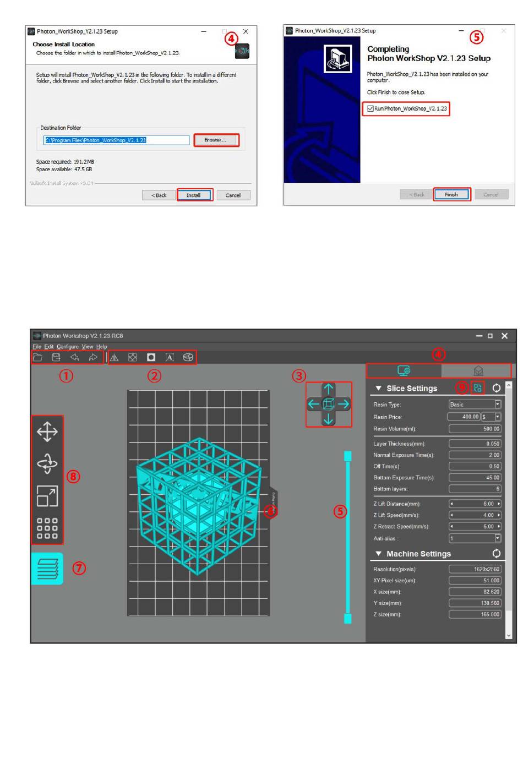Reset the view with the center cube icon
This screenshot has height=781, width=523.
(x=329, y=404)
